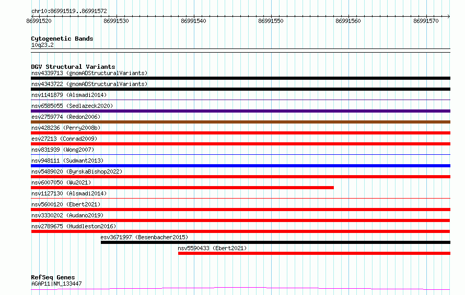Click the chr10:86991519..86991572 region label
This screenshot has height=295, width=465.
click(69, 11)
